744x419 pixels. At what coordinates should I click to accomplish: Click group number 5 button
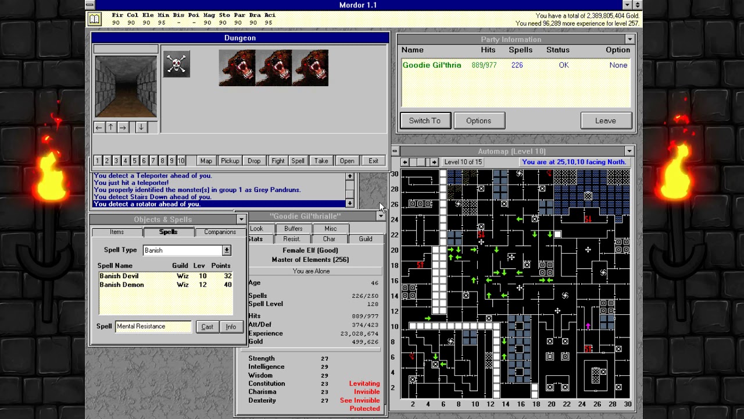click(134, 161)
